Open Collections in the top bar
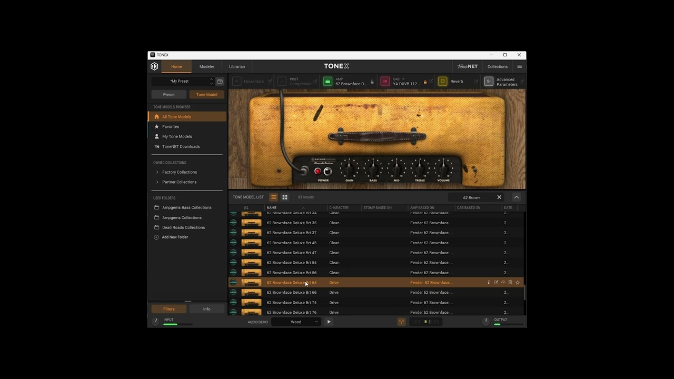 pos(498,66)
